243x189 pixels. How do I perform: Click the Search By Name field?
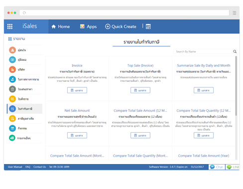click(203, 51)
